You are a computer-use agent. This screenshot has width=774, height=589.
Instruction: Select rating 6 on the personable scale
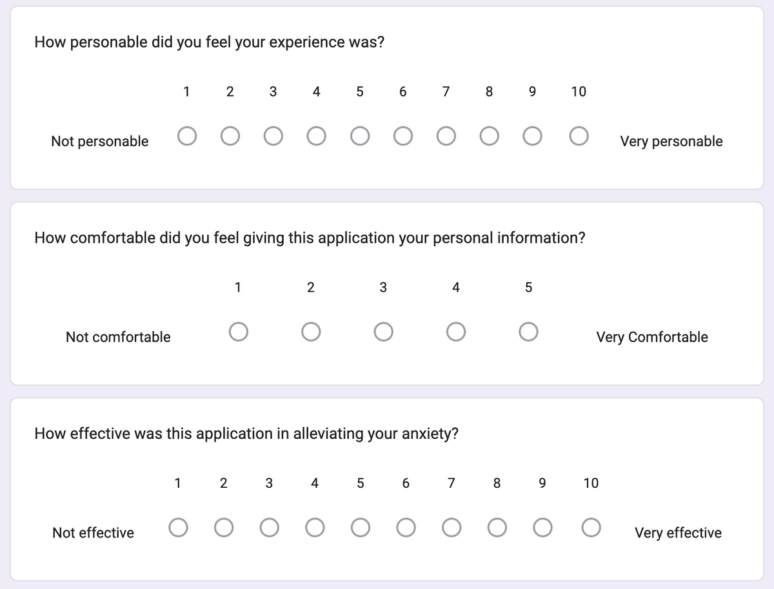click(402, 135)
